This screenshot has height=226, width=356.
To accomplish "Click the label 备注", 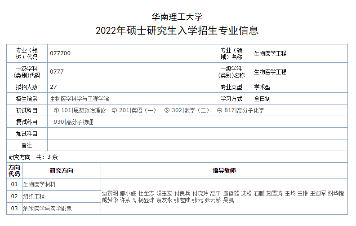I will point(27,146).
